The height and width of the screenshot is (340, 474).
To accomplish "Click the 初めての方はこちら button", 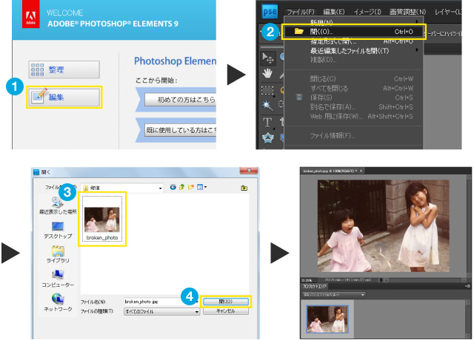I will coord(181,100).
